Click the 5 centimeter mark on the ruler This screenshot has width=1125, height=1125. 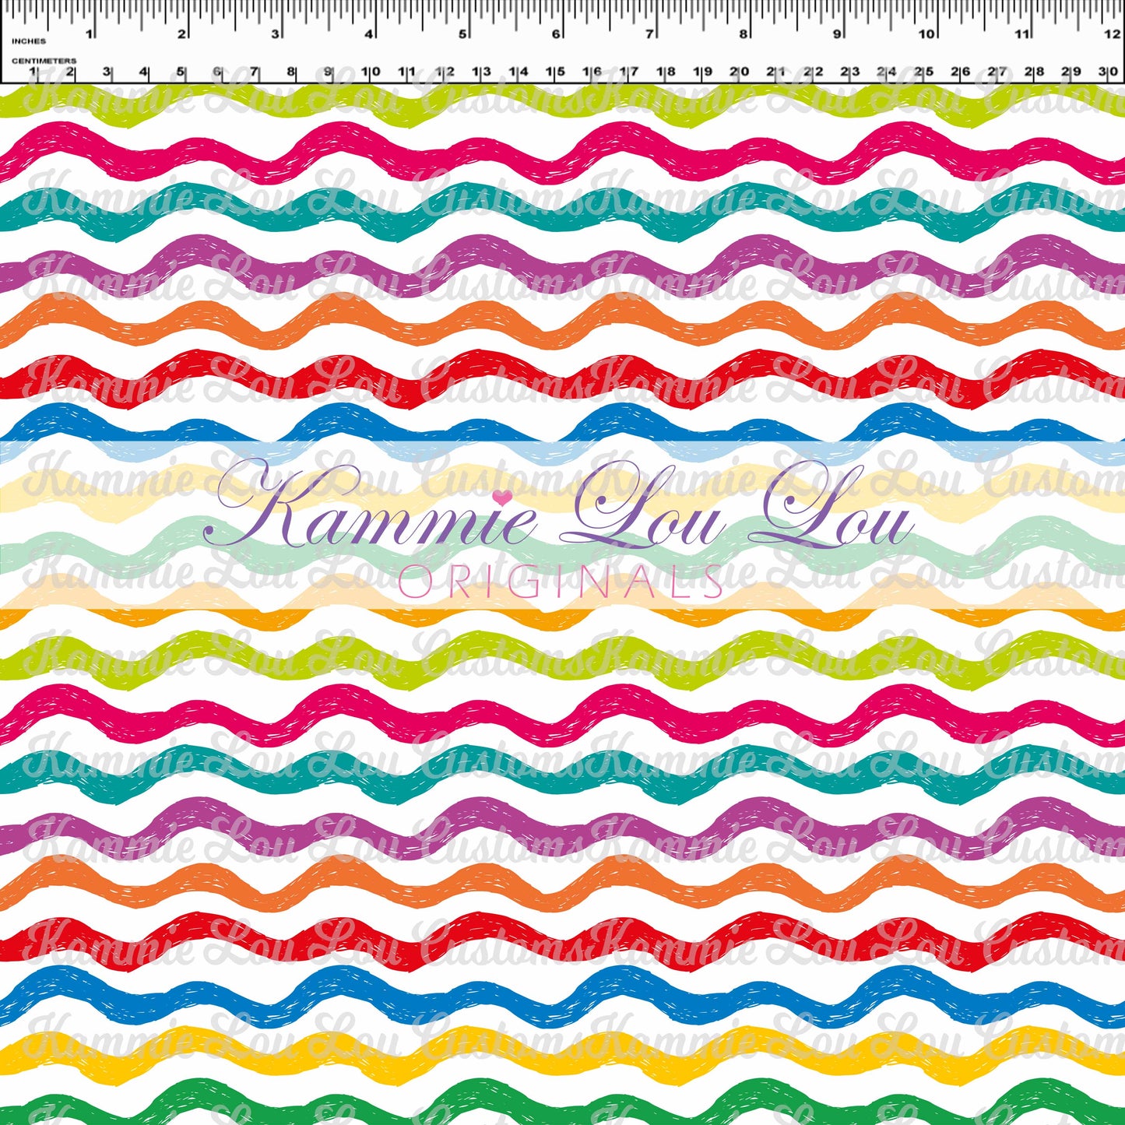(x=181, y=72)
